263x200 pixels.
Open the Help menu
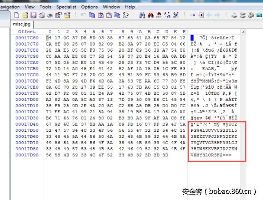pyautogui.click(x=130, y=7)
